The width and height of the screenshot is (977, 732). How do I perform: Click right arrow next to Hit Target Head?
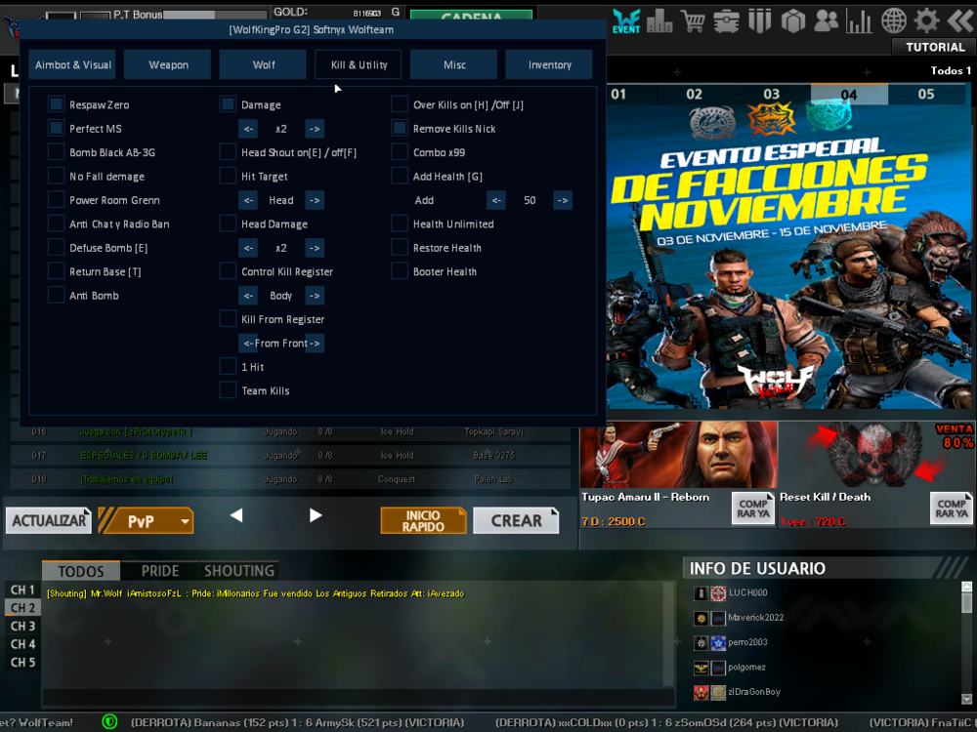[x=314, y=200]
